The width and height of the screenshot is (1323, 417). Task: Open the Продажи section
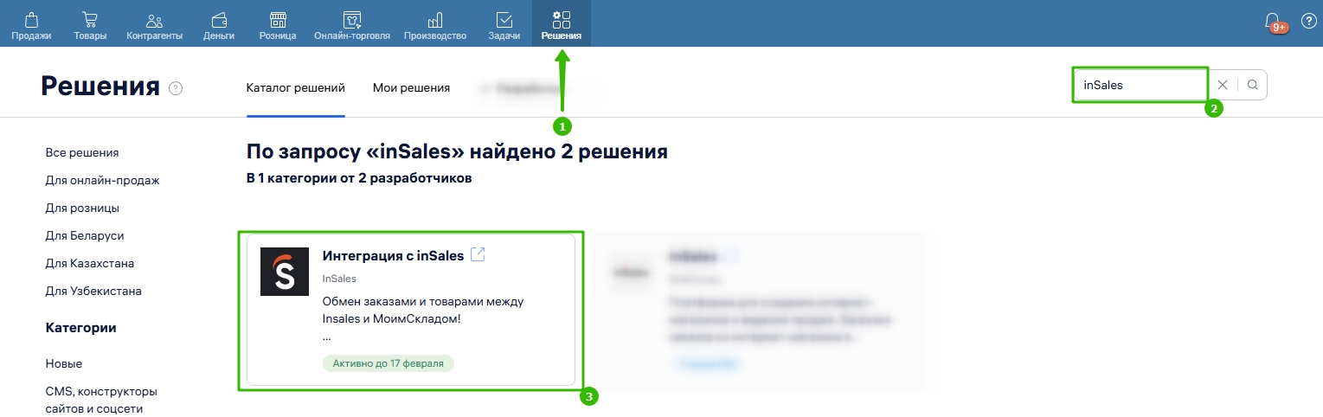31,25
